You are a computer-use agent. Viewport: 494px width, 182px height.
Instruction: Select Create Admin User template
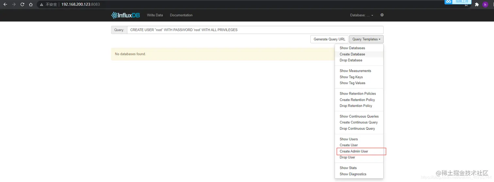(x=359, y=151)
